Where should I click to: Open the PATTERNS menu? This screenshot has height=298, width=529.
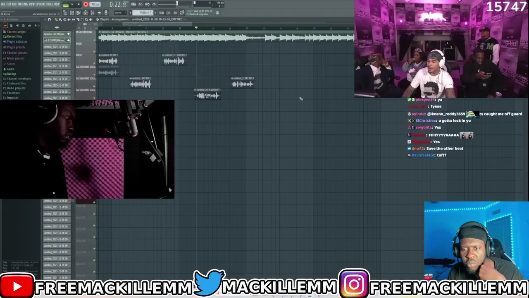[23, 4]
